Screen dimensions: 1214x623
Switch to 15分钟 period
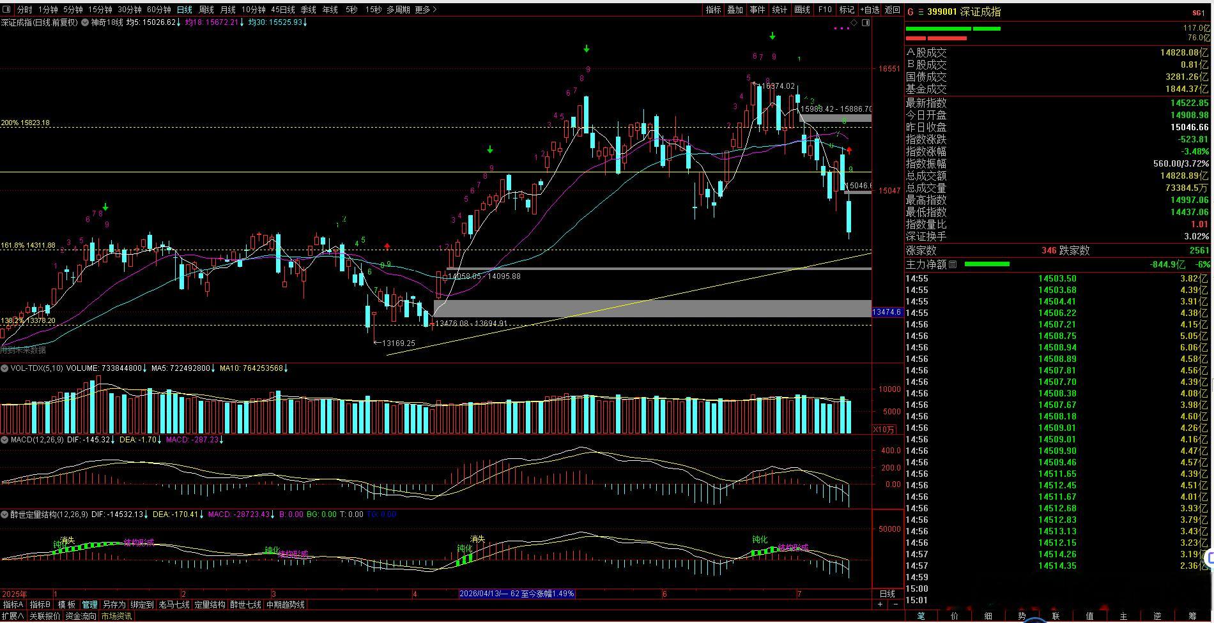100,10
